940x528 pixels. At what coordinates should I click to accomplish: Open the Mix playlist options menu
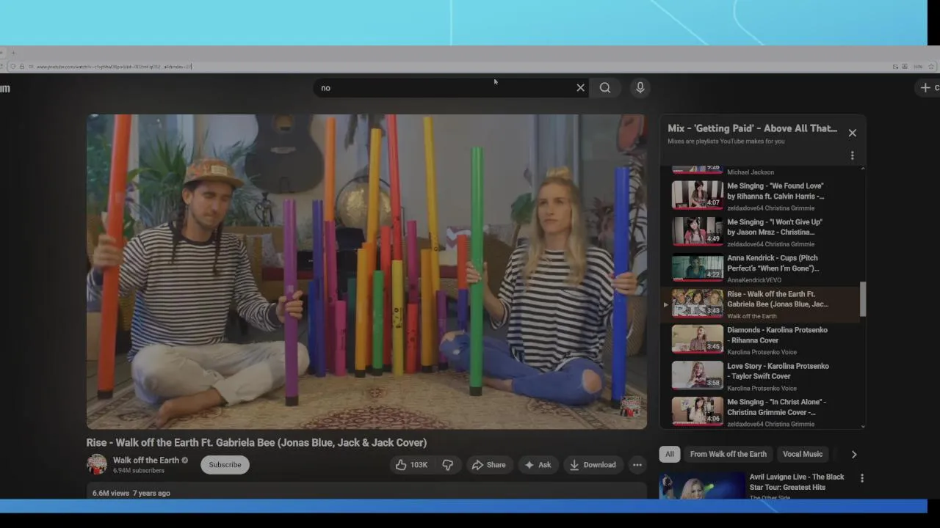pyautogui.click(x=852, y=155)
